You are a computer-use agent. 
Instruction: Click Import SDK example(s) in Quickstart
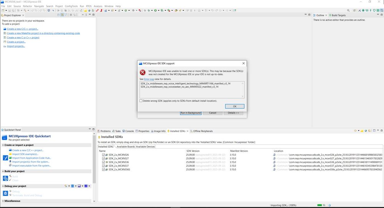coord(25,154)
